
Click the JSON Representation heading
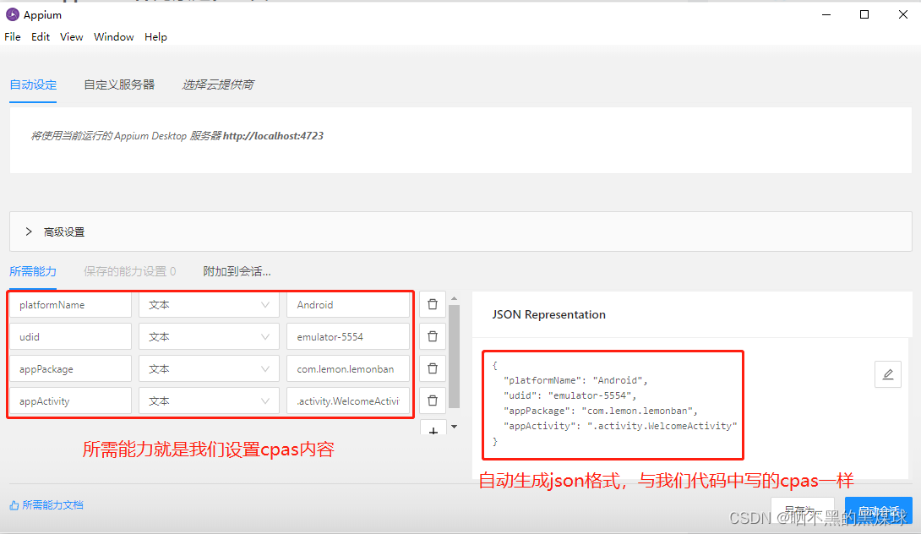tap(548, 314)
